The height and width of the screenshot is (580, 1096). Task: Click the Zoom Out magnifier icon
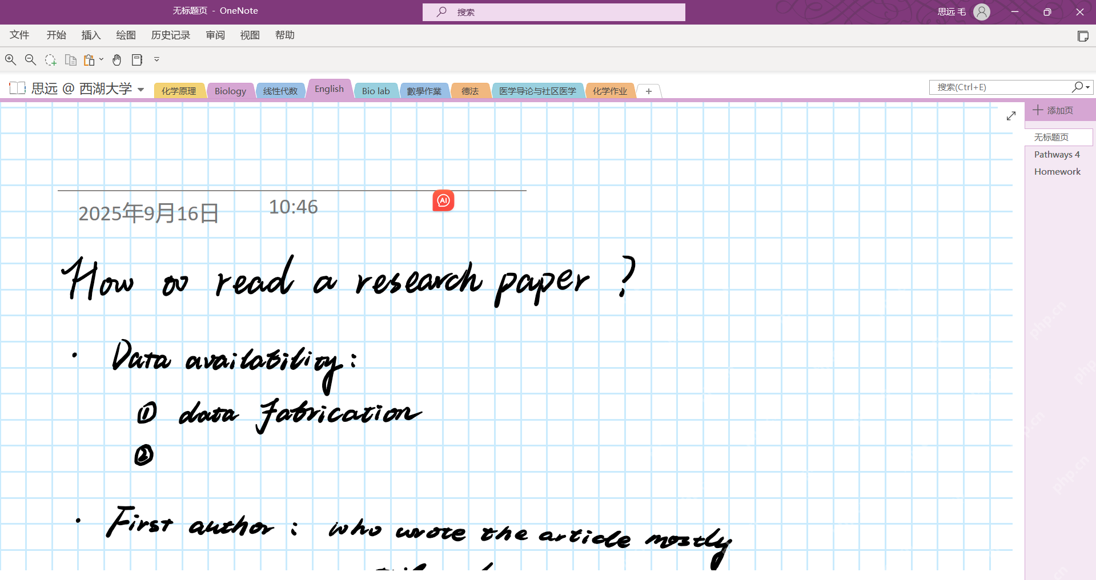tap(31, 59)
